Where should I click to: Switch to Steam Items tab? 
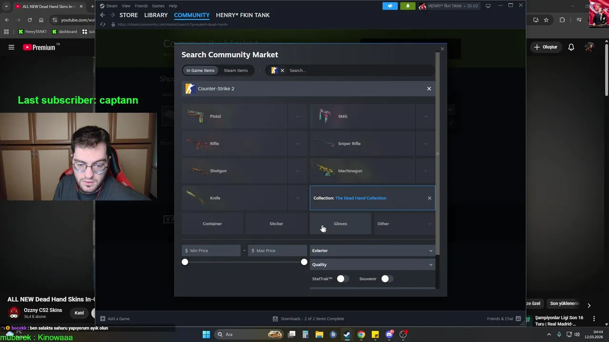[236, 70]
